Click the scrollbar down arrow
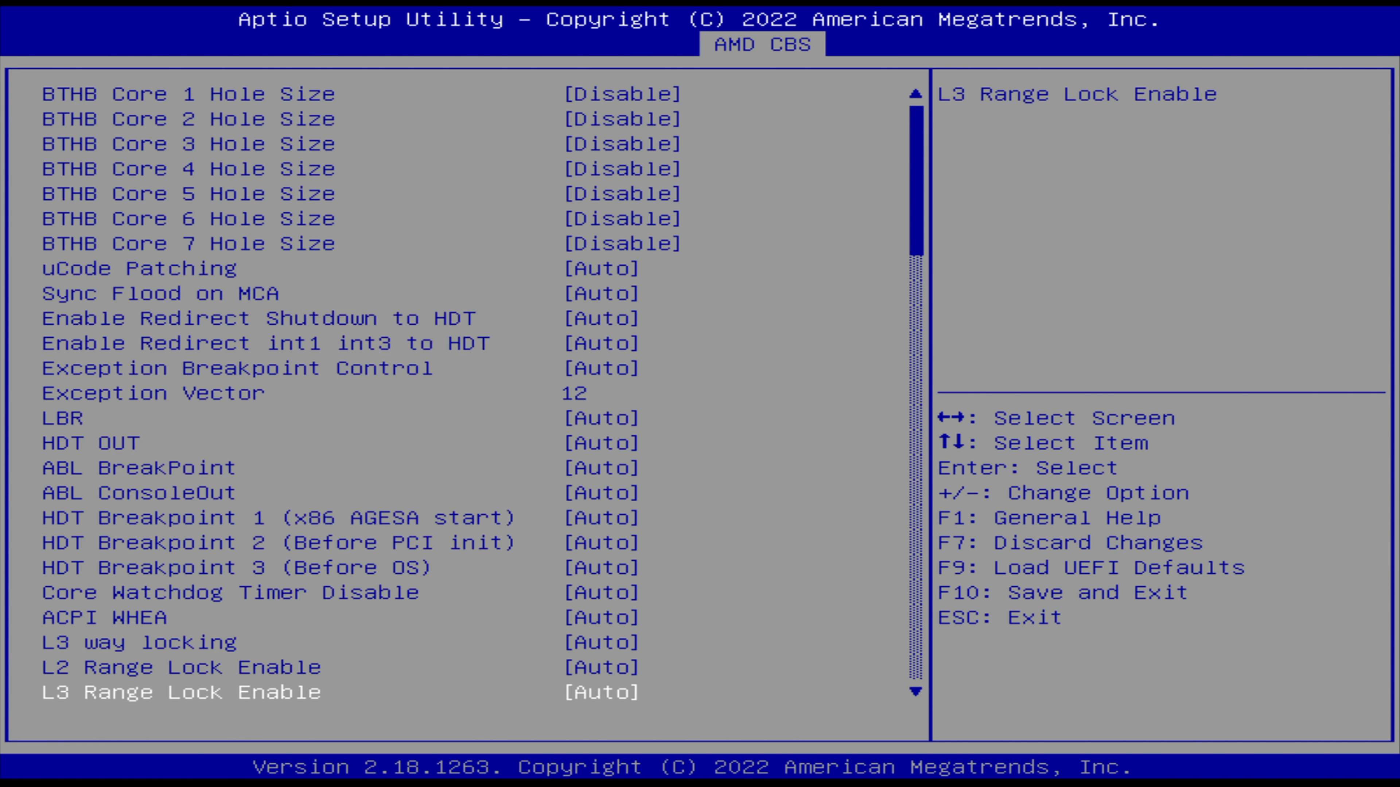1400x787 pixels. pos(916,692)
